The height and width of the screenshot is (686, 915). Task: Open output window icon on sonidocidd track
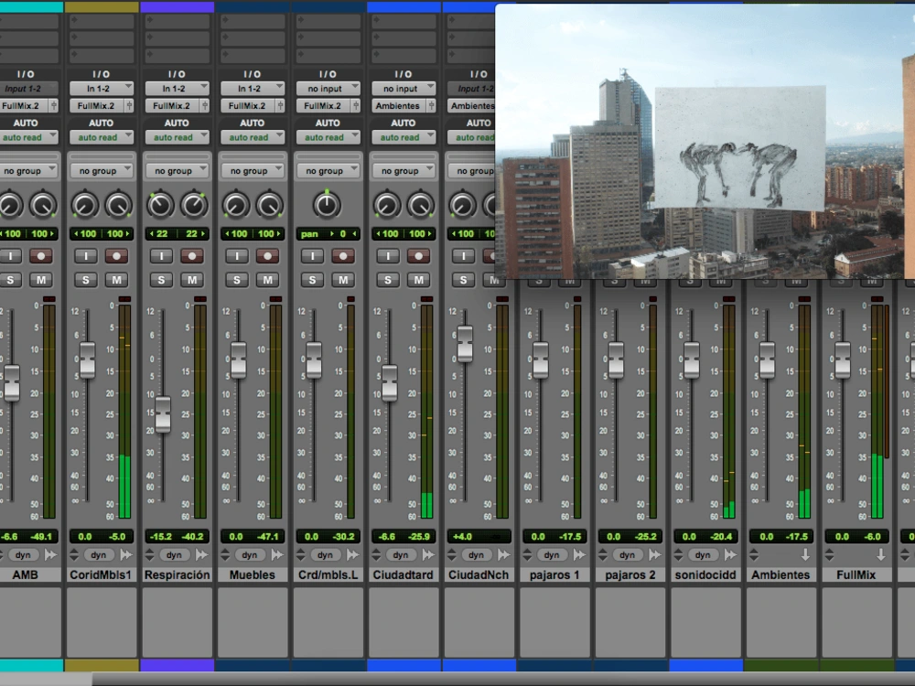point(730,555)
